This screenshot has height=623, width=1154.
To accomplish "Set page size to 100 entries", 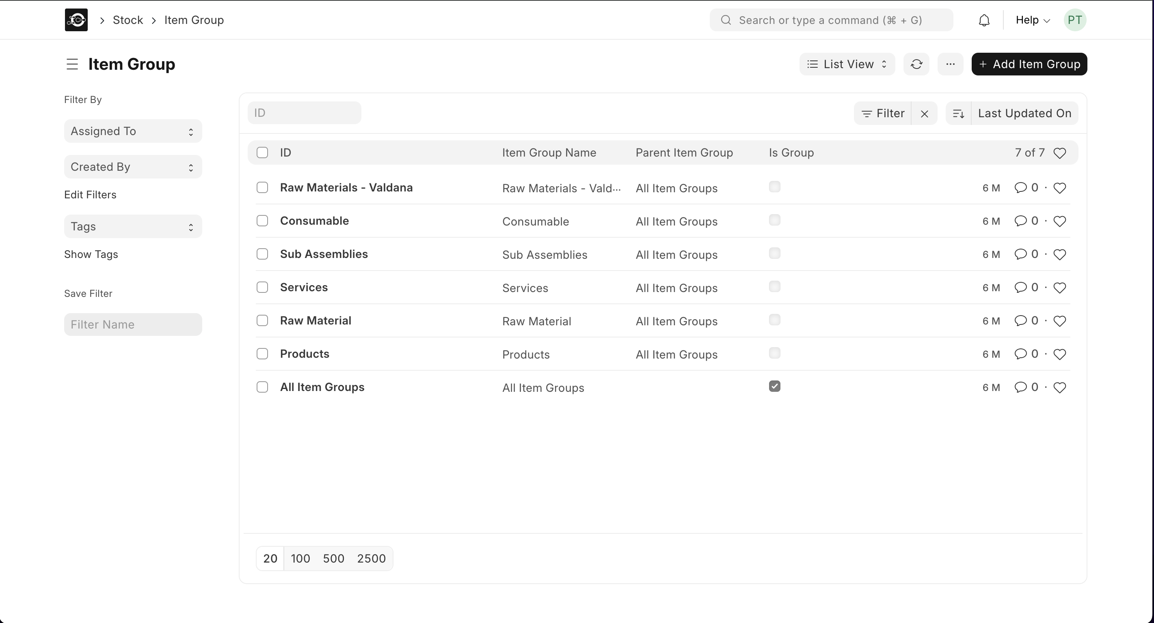I will 300,558.
